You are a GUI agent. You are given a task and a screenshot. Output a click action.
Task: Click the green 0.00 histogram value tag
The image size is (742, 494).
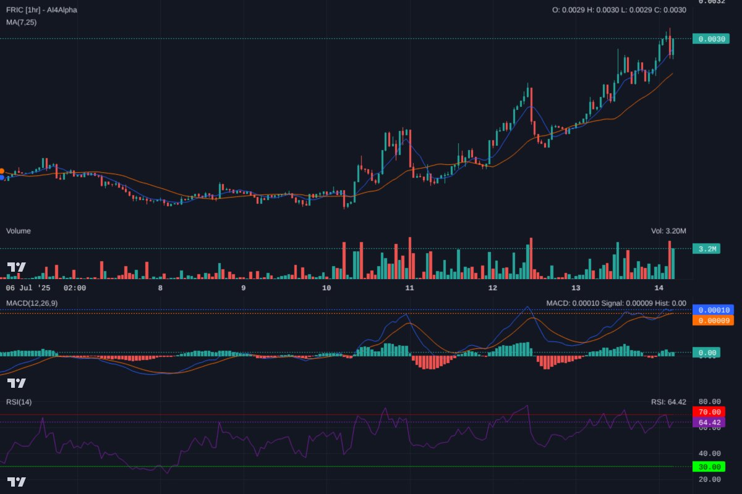pos(707,353)
